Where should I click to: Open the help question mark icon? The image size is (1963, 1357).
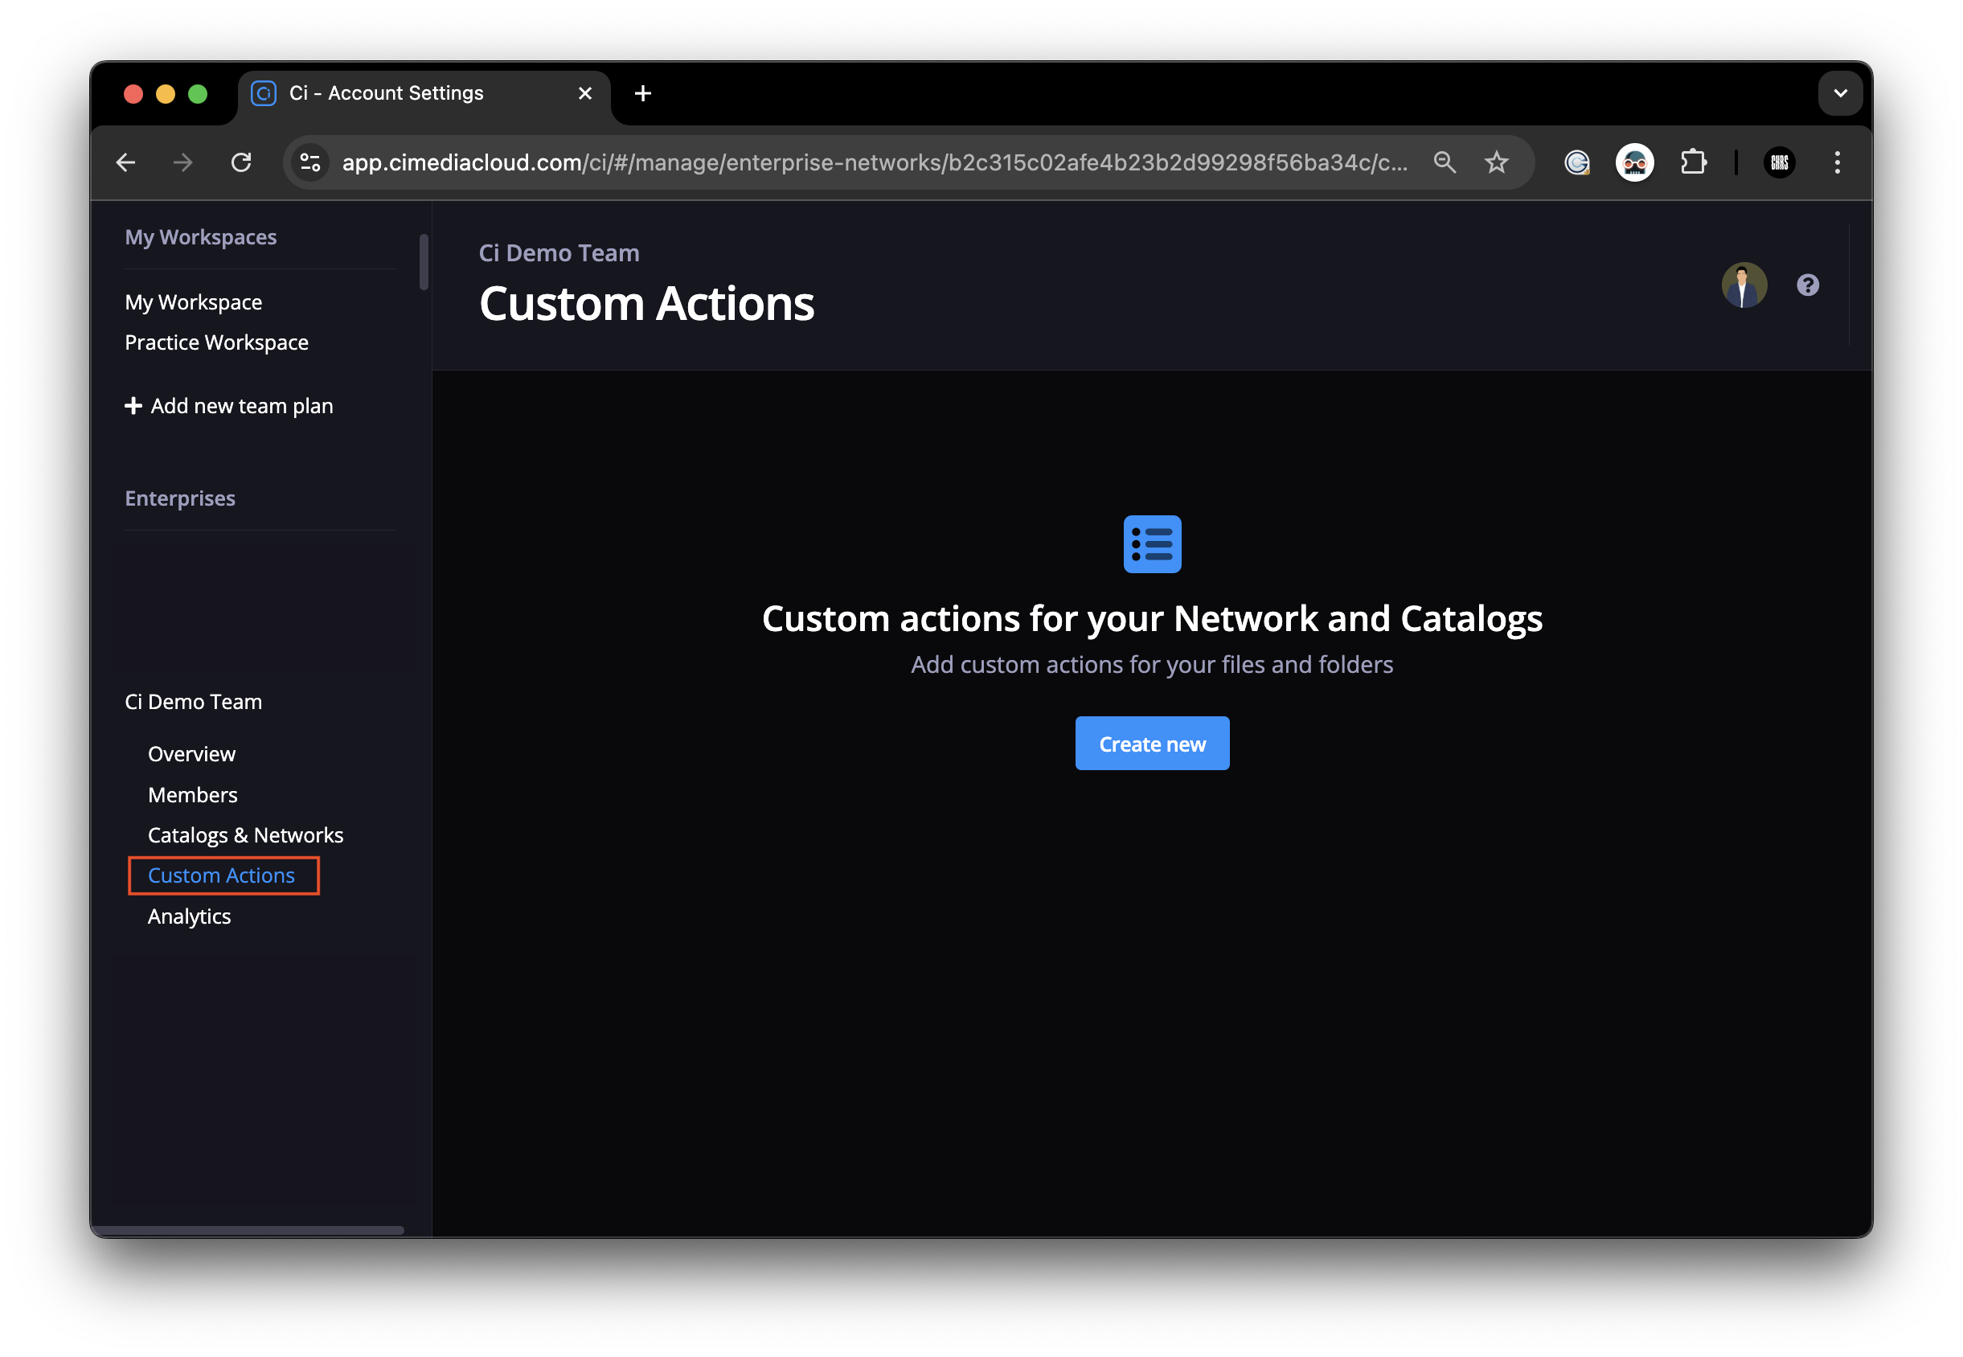coord(1807,285)
